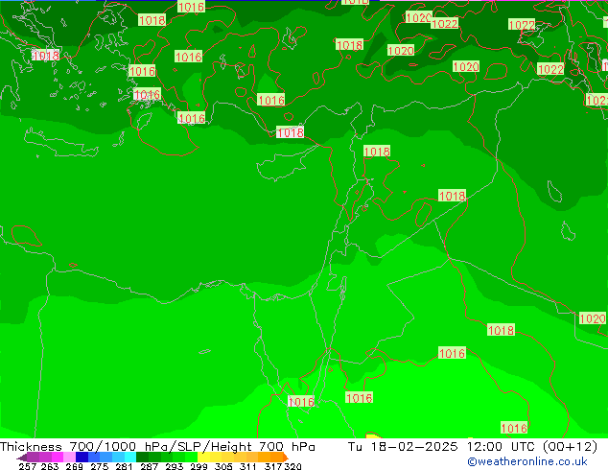
Task: Open the weatheronline.co.uk copyright link
Action: (x=527, y=461)
